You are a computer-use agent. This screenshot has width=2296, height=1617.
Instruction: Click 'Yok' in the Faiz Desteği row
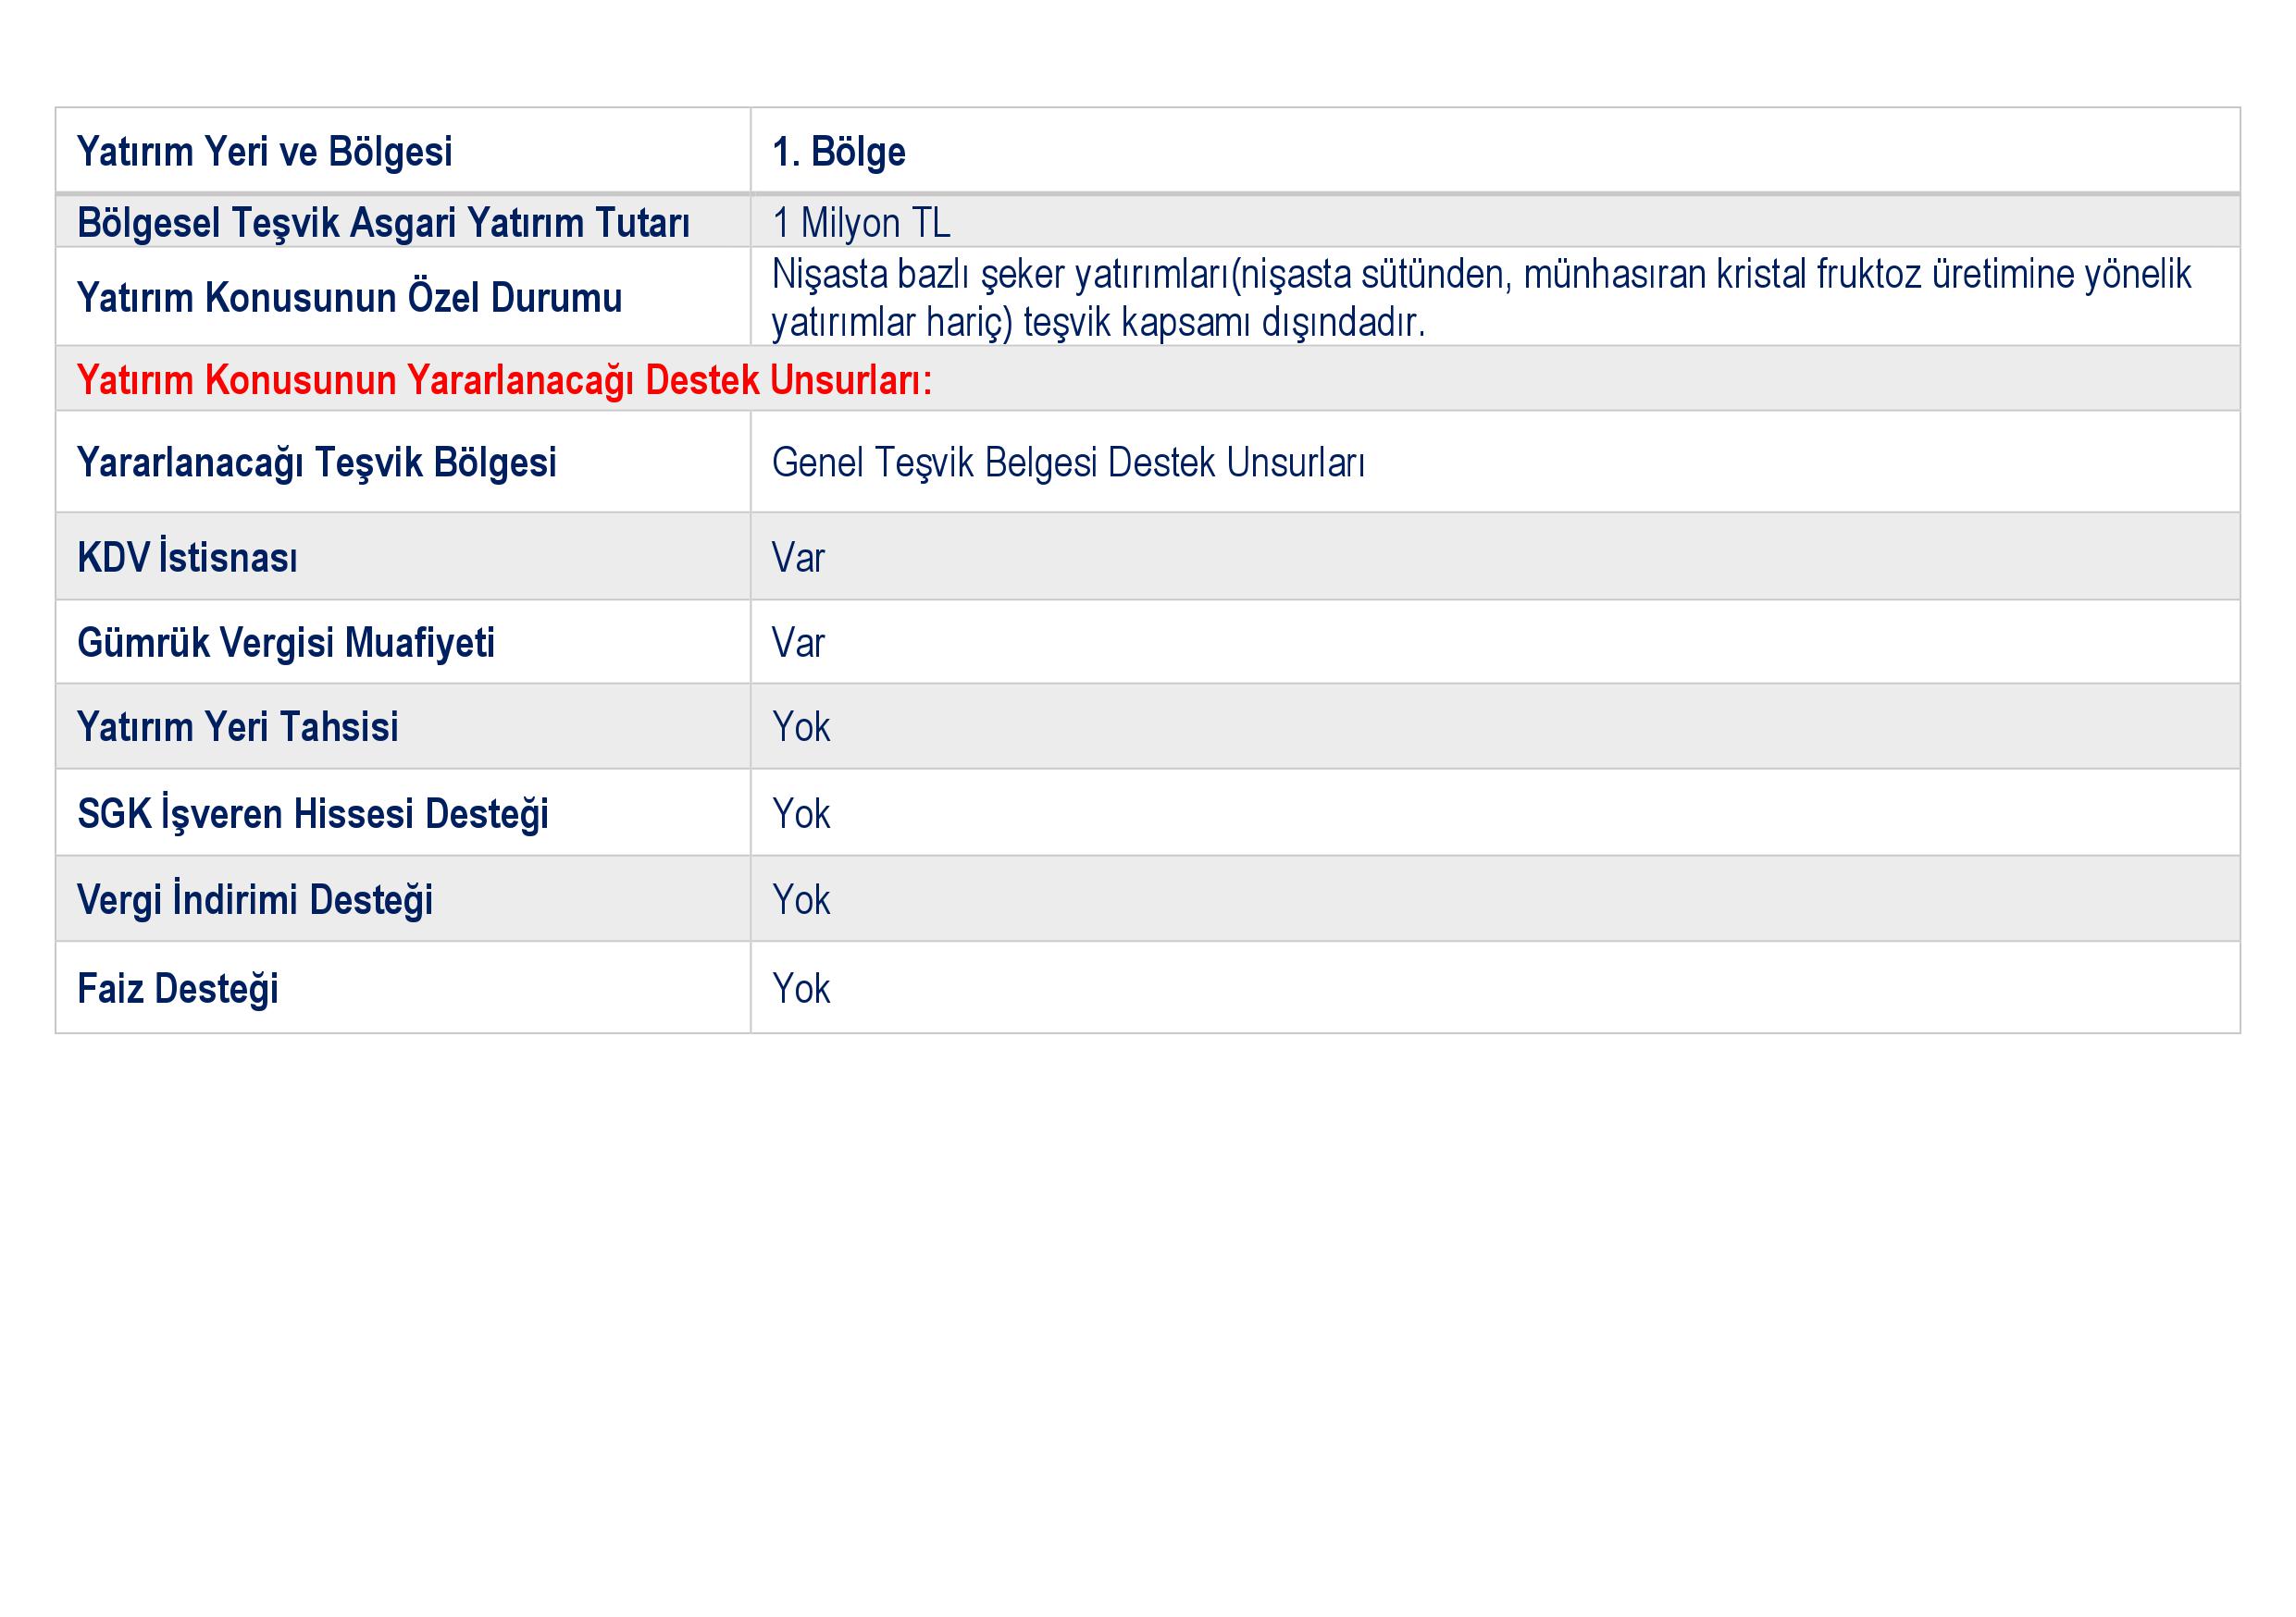click(801, 988)
